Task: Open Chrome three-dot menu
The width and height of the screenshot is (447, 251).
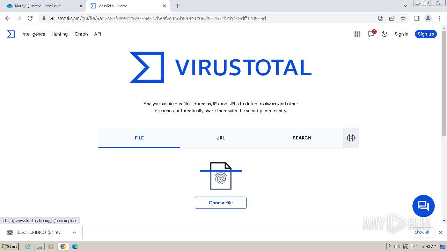Action: coord(439,18)
